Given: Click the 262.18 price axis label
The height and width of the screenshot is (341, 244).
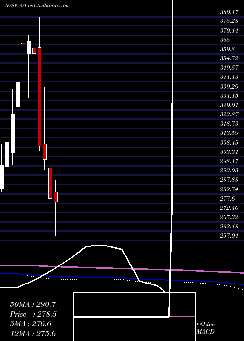Looking at the screenshot, I should [x=229, y=226].
